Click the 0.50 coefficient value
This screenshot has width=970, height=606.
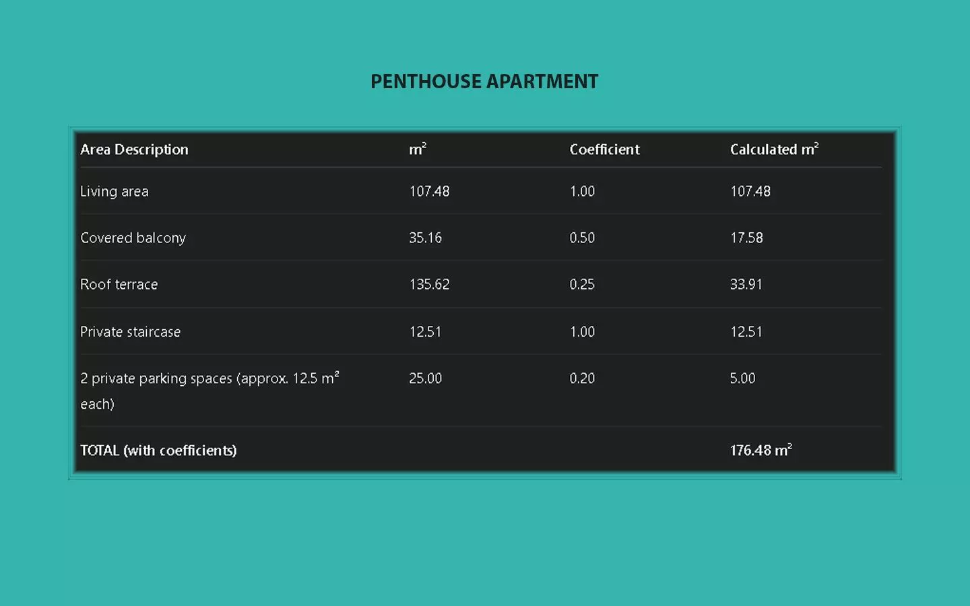pos(582,238)
